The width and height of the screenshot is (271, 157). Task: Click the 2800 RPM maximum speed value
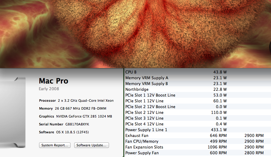coord(254,153)
